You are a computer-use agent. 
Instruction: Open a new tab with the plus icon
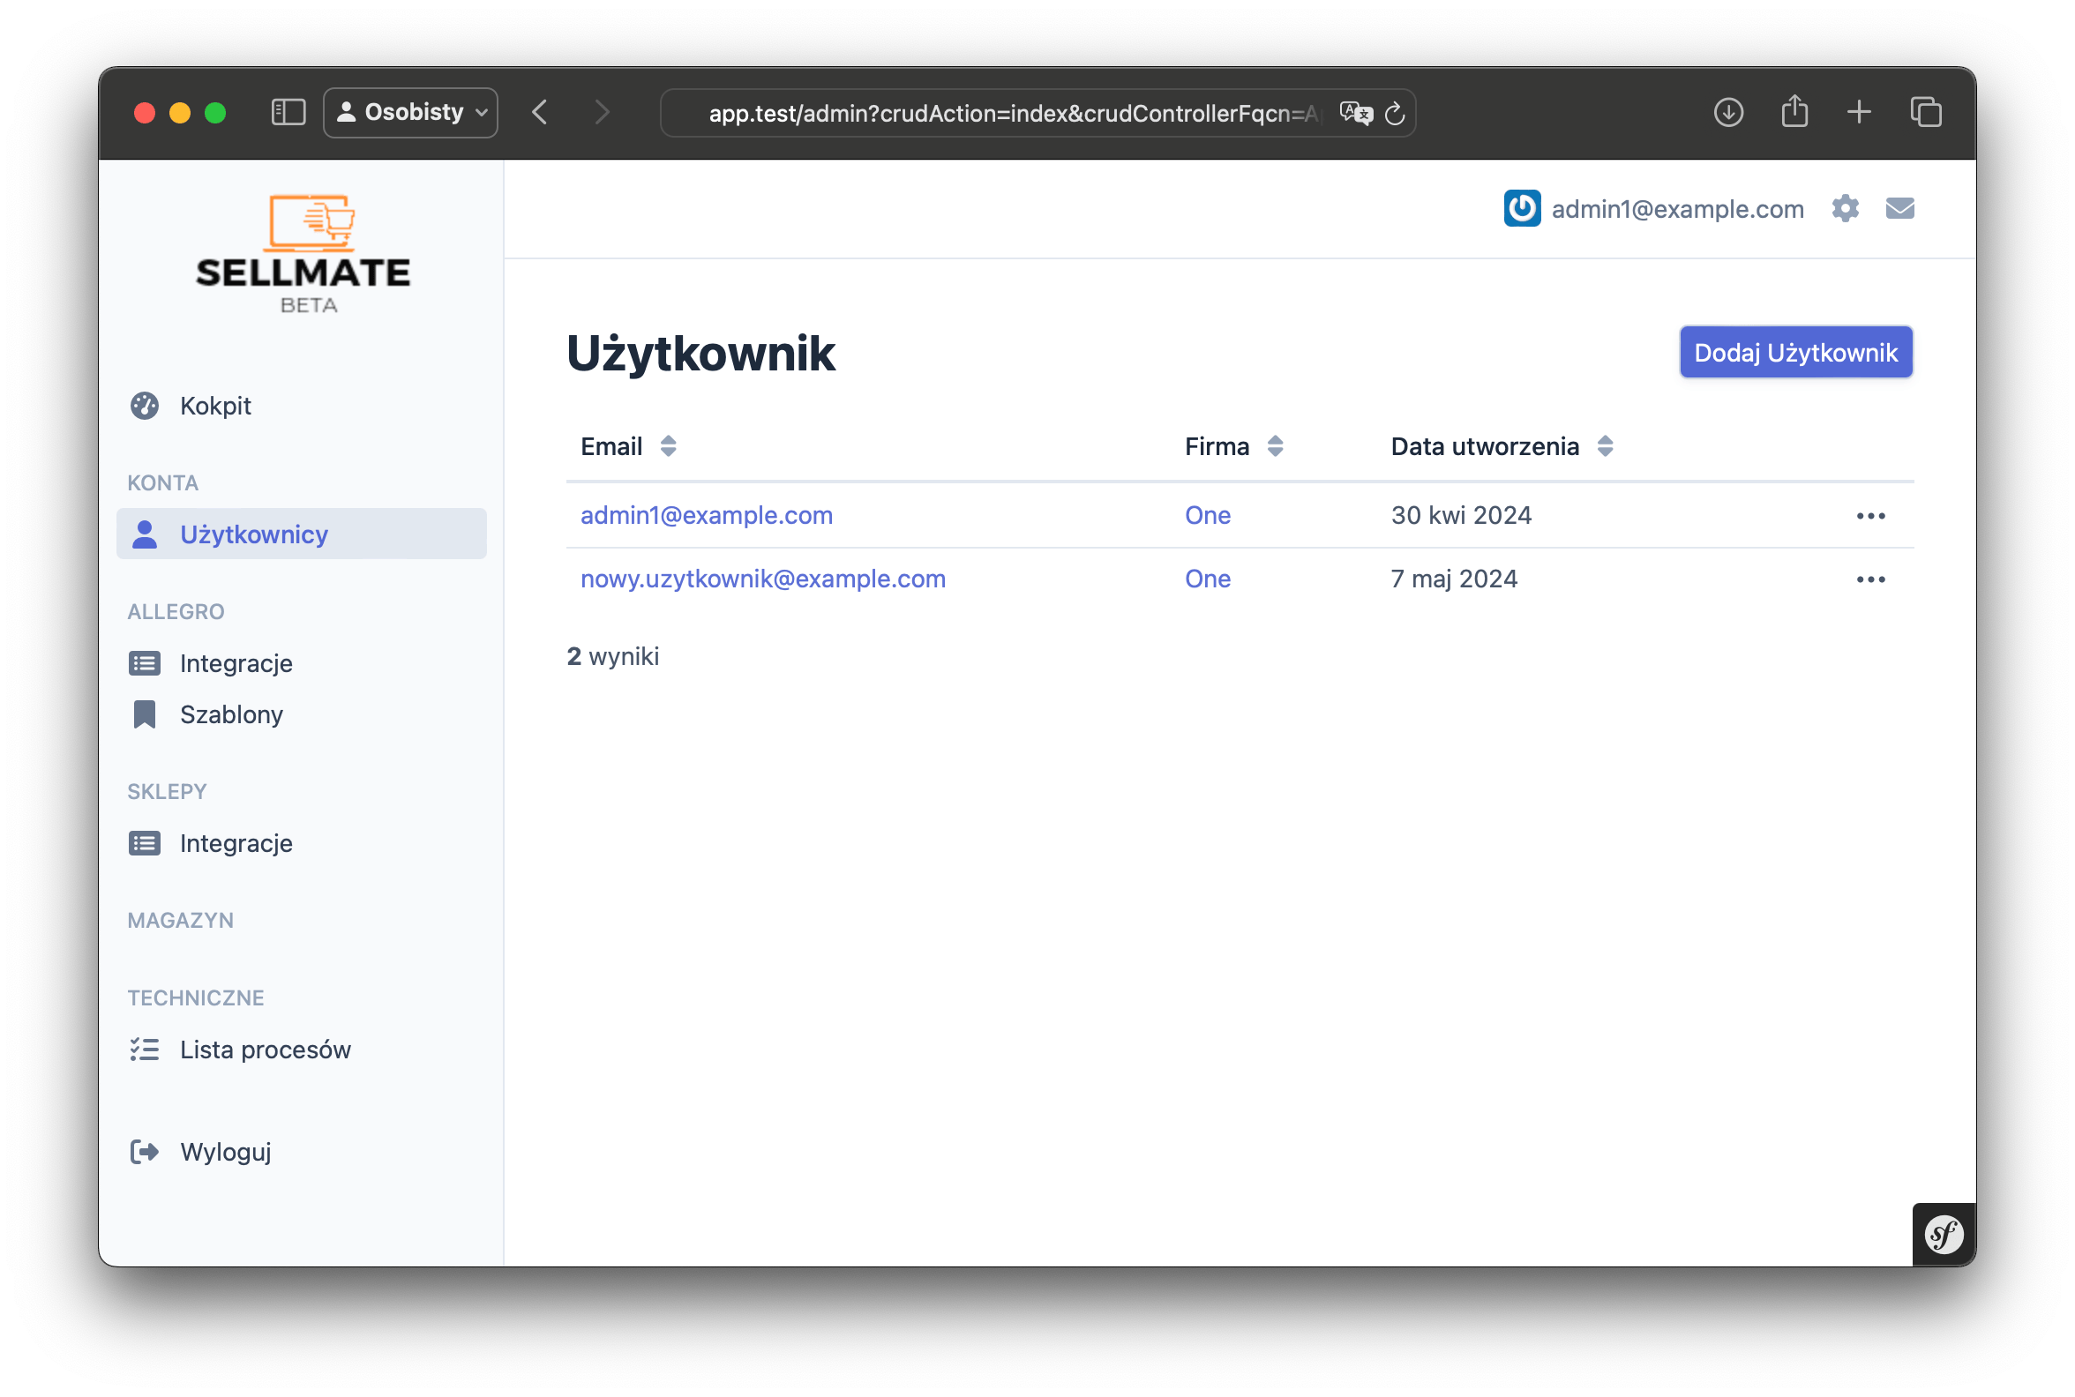coord(1860,112)
